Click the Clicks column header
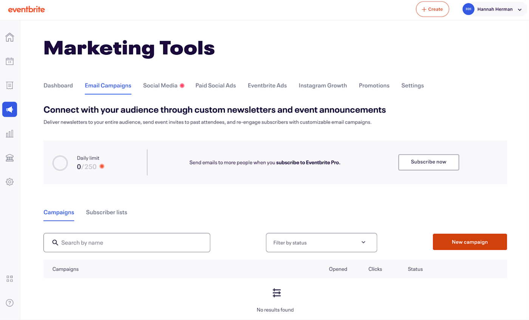The height and width of the screenshot is (320, 529). coord(375,269)
